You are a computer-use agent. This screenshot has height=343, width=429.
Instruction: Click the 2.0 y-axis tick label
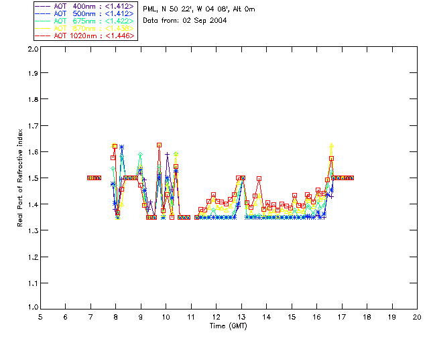click(x=33, y=49)
